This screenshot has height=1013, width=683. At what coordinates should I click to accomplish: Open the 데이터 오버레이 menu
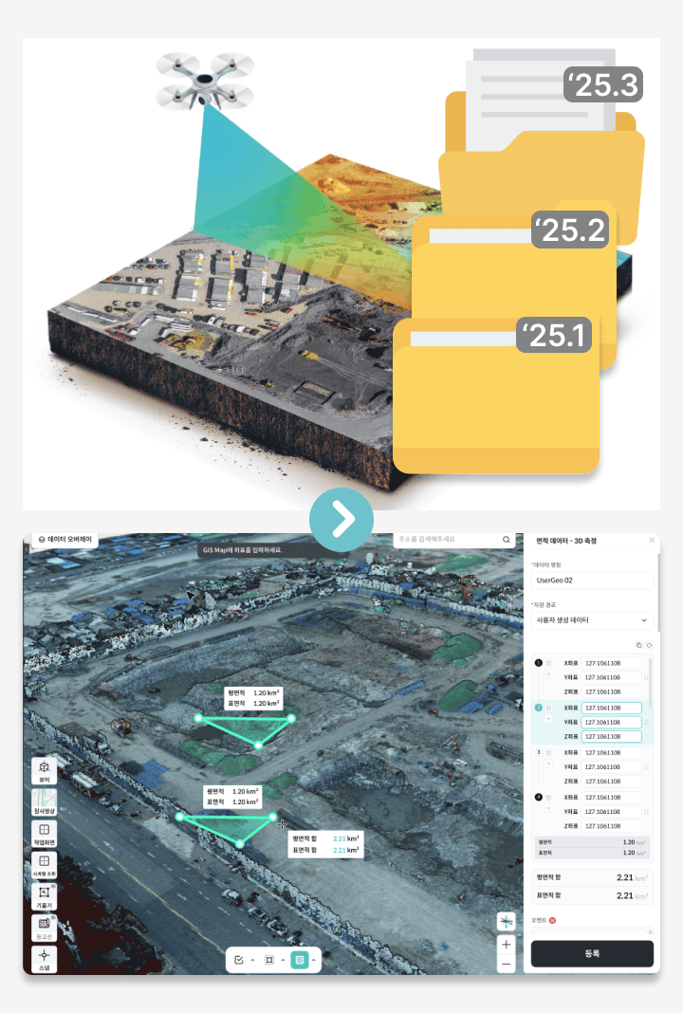pos(65,539)
